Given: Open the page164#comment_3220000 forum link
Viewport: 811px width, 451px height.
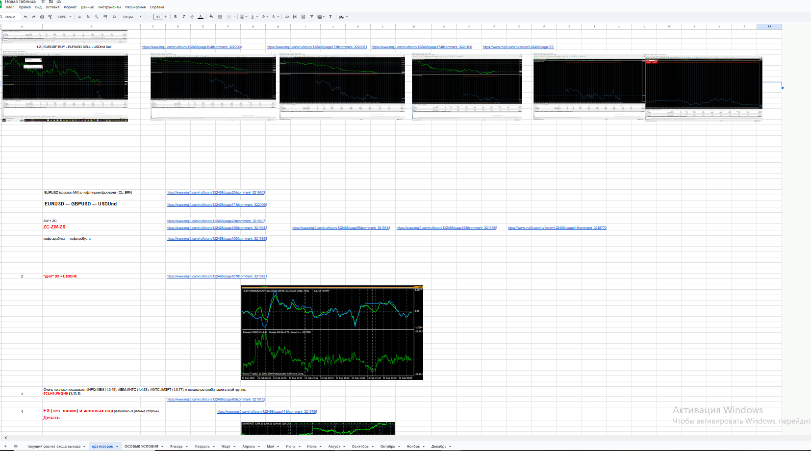Looking at the screenshot, I should pos(192,47).
